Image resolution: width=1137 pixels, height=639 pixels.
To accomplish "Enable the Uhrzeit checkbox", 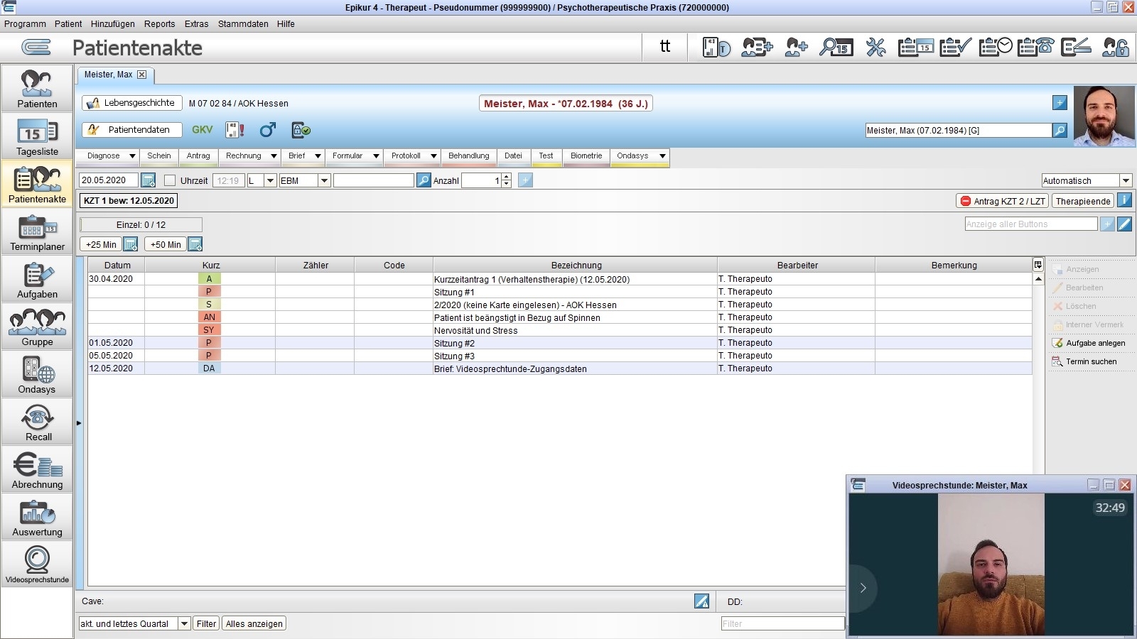I will [170, 180].
